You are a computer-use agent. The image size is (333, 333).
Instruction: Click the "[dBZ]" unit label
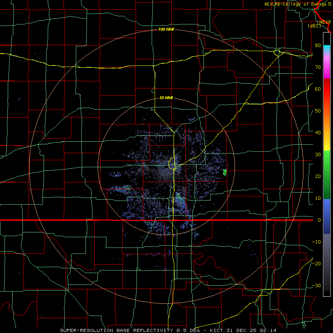point(314,26)
